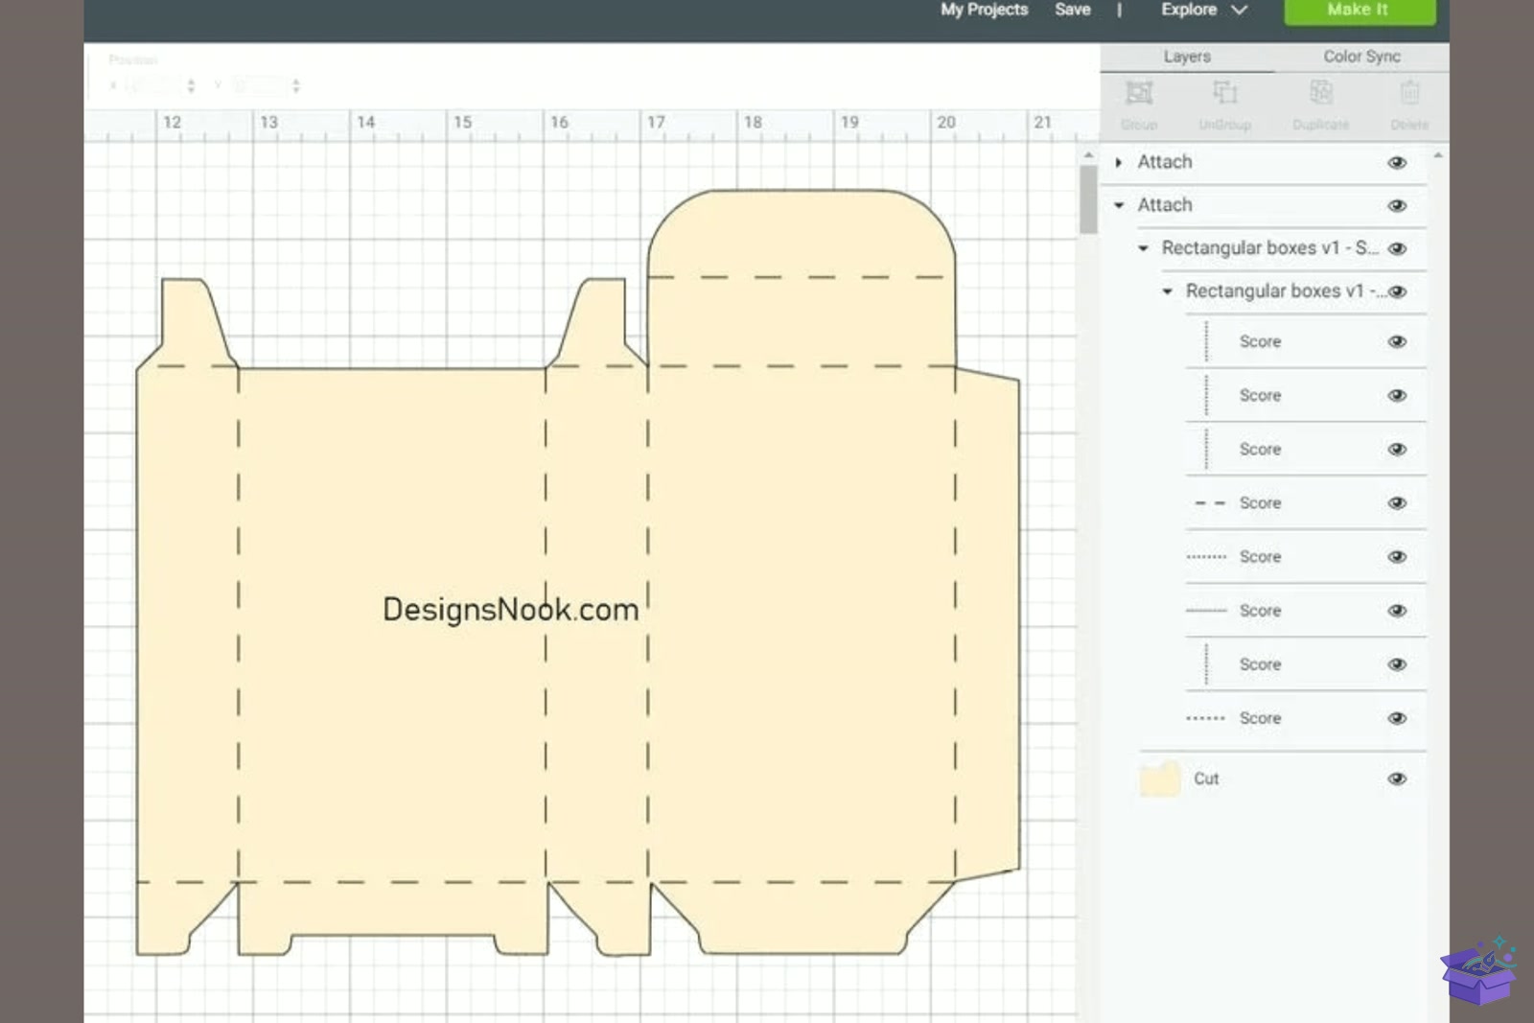1534x1023 pixels.
Task: Switch to the Color Sync tab
Action: pyautogui.click(x=1361, y=57)
